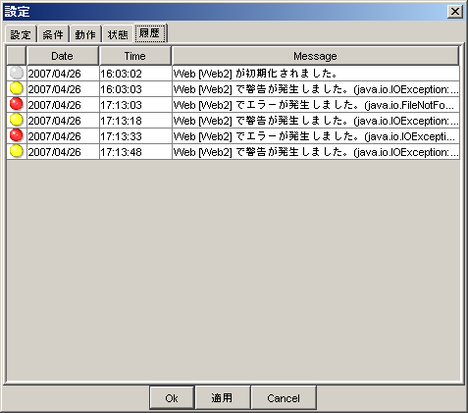Close the 設定 dialog window
The image size is (468, 413).
[x=455, y=12]
